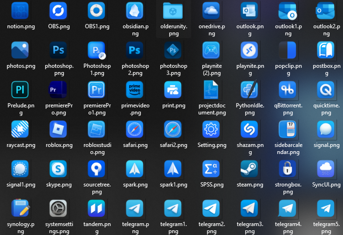Viewport: 343px width, 235px height.
Task: Select the strongbox.png padlock icon
Action: [287, 169]
